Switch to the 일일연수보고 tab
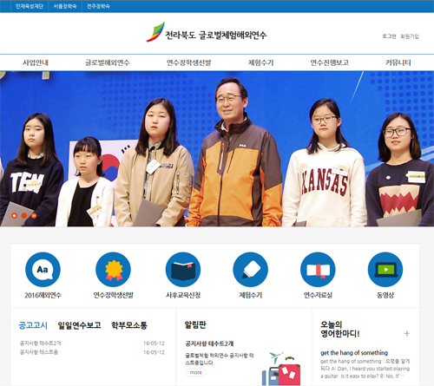Screen dimensions: 434x386 [79, 325]
